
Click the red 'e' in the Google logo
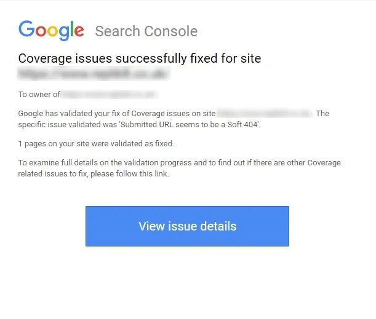coord(79,31)
